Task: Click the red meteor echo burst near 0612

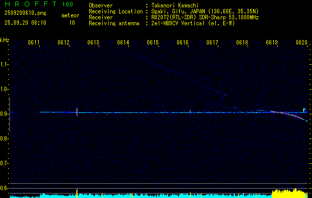Action: (77, 112)
